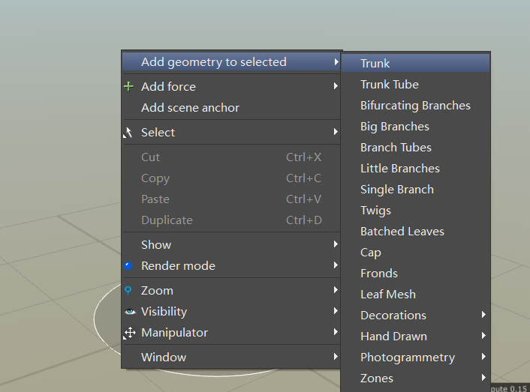Viewport: 530px width, 392px height.
Task: Open the Zoom menu entry
Action: pos(231,291)
